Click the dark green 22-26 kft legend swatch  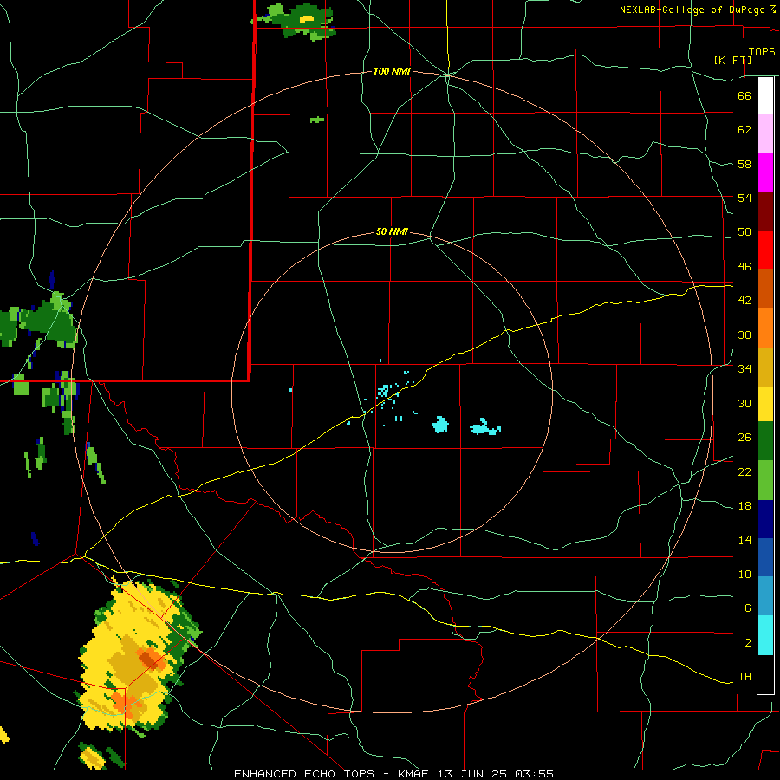tap(765, 441)
